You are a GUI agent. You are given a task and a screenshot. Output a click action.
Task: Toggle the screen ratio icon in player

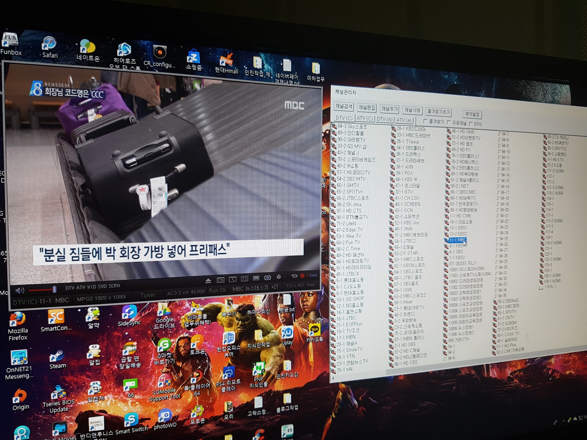tap(268, 277)
